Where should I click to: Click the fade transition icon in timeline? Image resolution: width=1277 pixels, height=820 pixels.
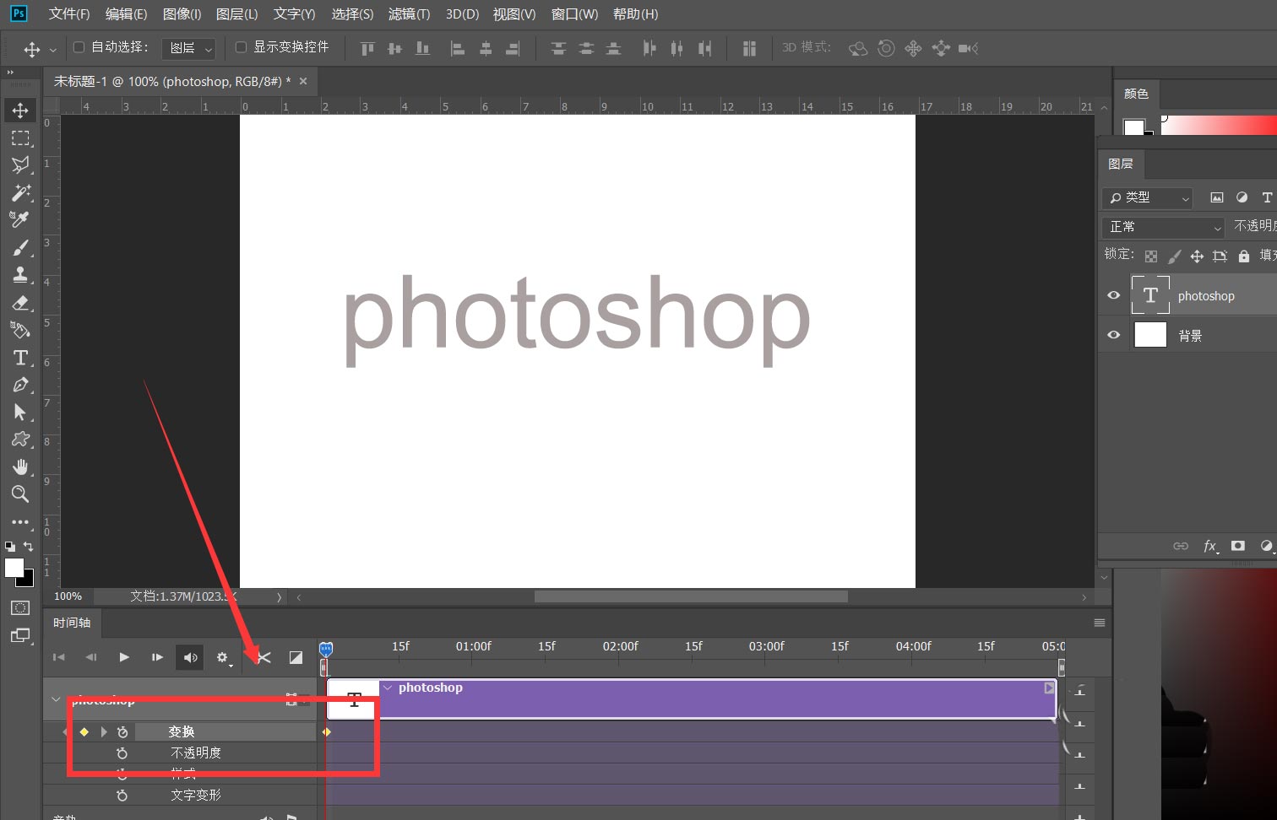(x=296, y=657)
